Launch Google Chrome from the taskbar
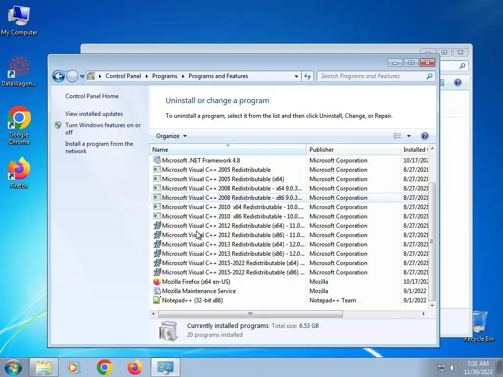Viewport: 503px width, 377px height. coord(104,367)
